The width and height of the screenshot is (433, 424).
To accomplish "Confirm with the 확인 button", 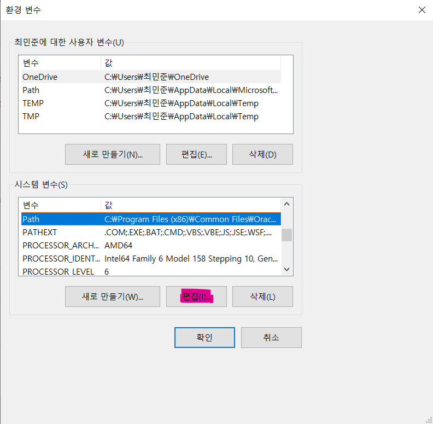I will 204,338.
